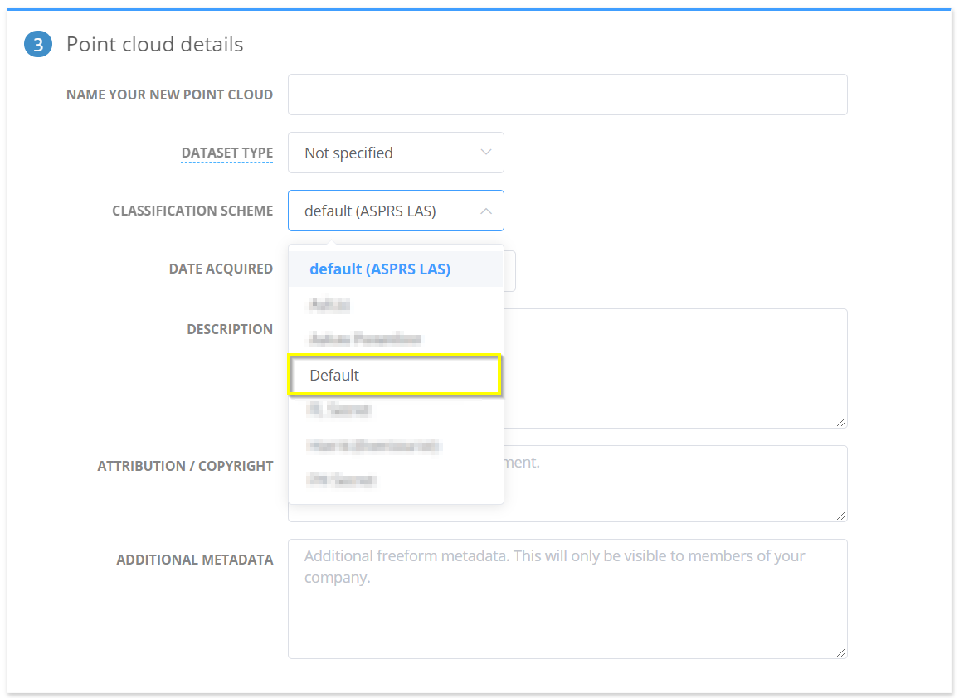
Task: Click the step 3 circle indicator
Action: (37, 44)
